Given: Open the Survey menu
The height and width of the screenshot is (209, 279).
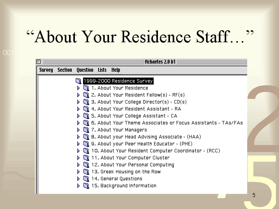Looking at the screenshot, I should point(46,70).
